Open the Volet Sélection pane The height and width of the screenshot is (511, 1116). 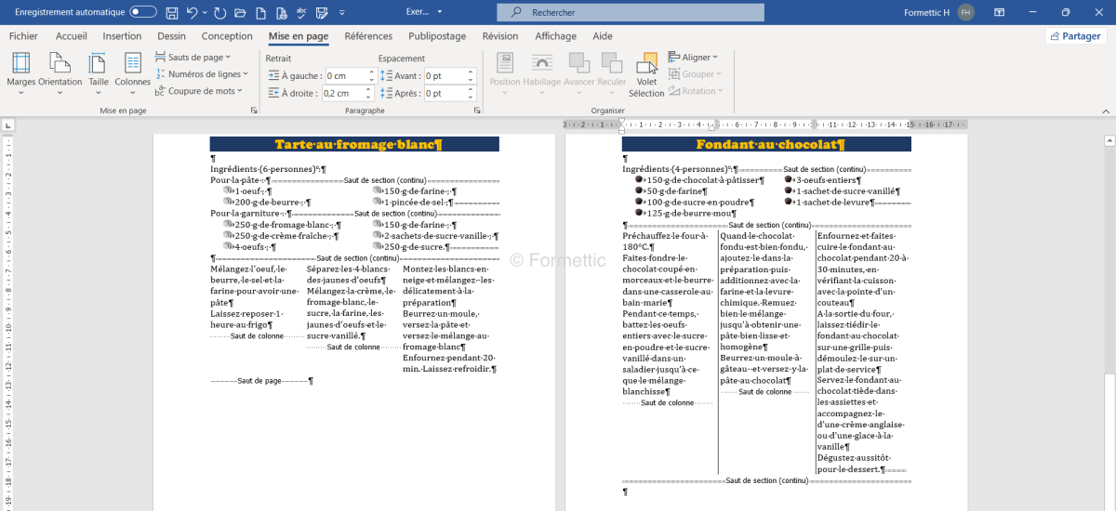[646, 74]
